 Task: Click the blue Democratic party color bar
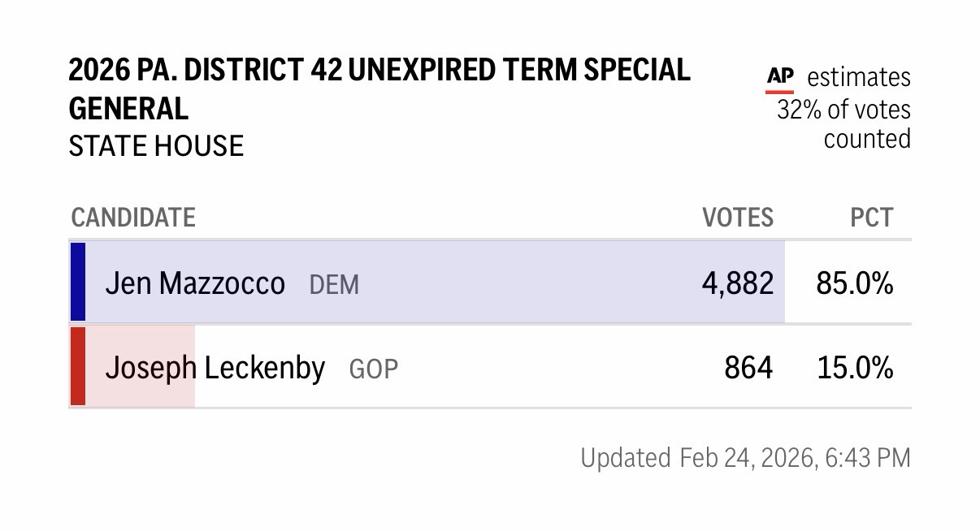point(78,282)
